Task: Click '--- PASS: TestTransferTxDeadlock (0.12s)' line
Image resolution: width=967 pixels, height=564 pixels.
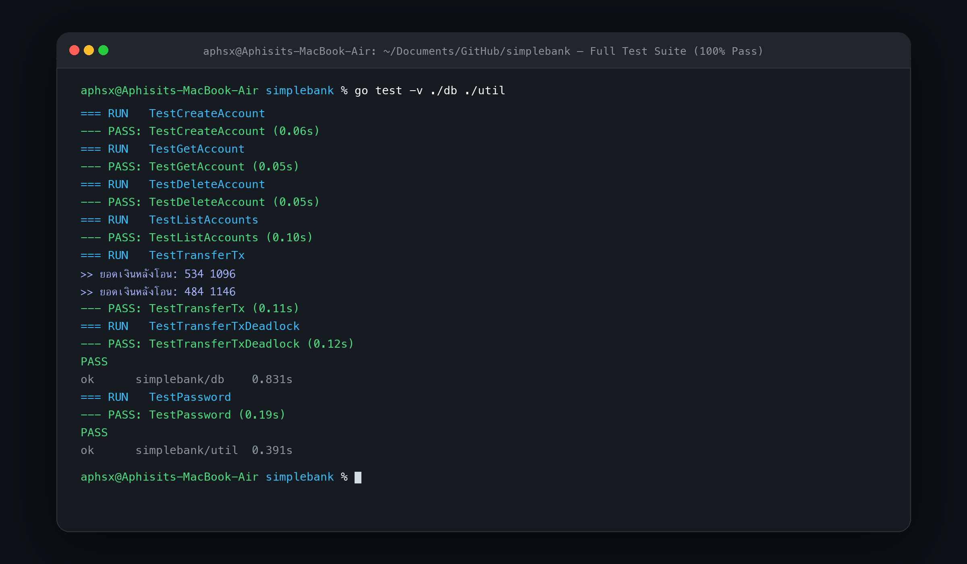Action: (x=217, y=344)
